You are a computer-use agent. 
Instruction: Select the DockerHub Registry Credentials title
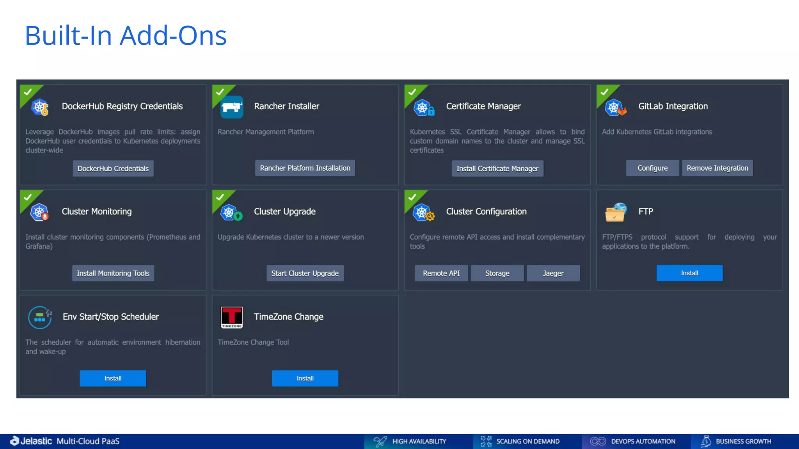click(x=122, y=106)
